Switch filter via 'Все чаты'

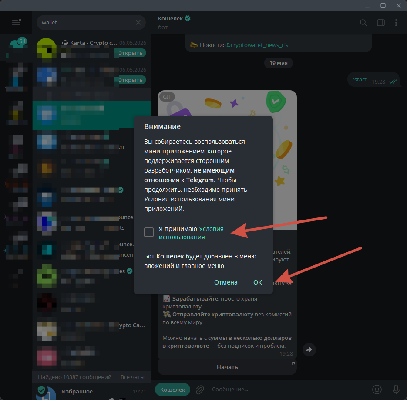[x=132, y=377]
